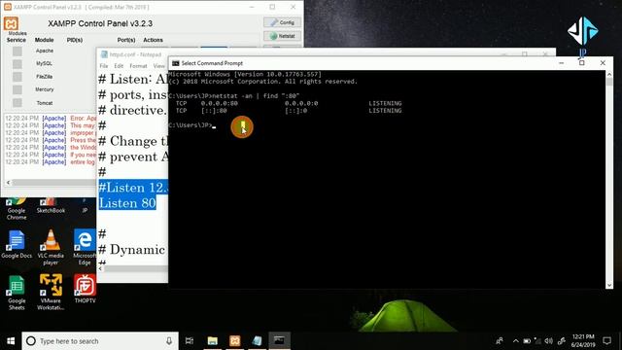Click Notepad horizontal scrollbar left arrow
Image resolution: width=622 pixels, height=350 pixels.
click(x=101, y=268)
